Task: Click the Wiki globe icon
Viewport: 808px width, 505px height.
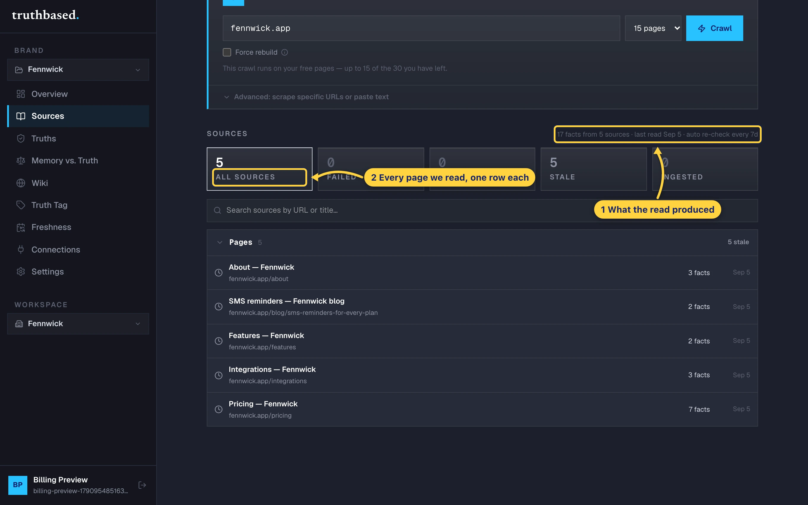Action: 21,183
